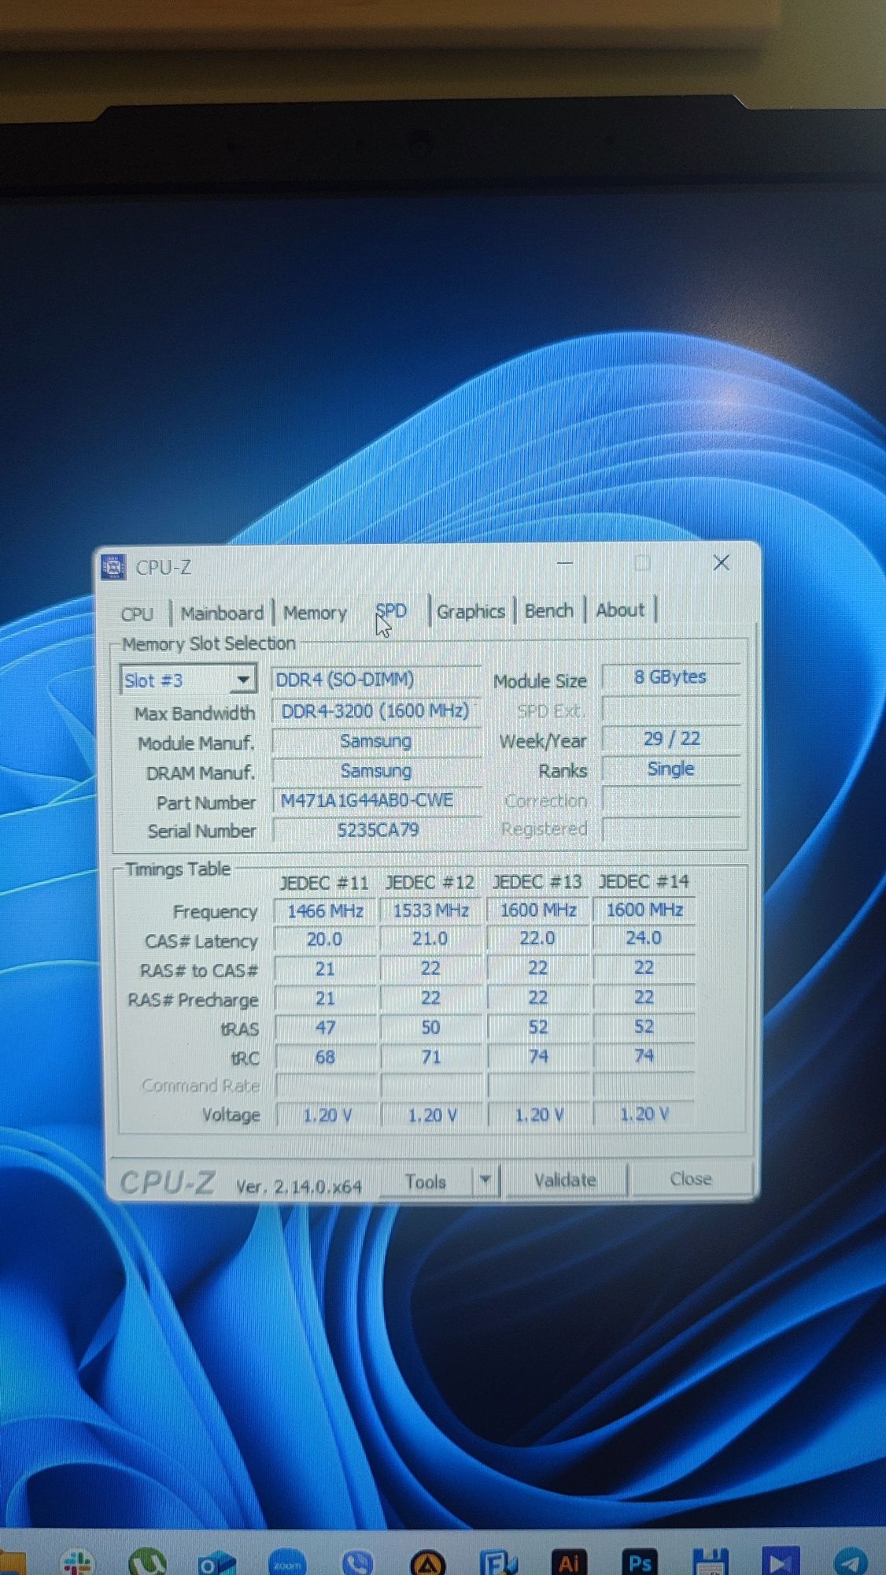Viewport: 886px width, 1575px height.
Task: Click the tRC value 68
Action: (325, 1057)
